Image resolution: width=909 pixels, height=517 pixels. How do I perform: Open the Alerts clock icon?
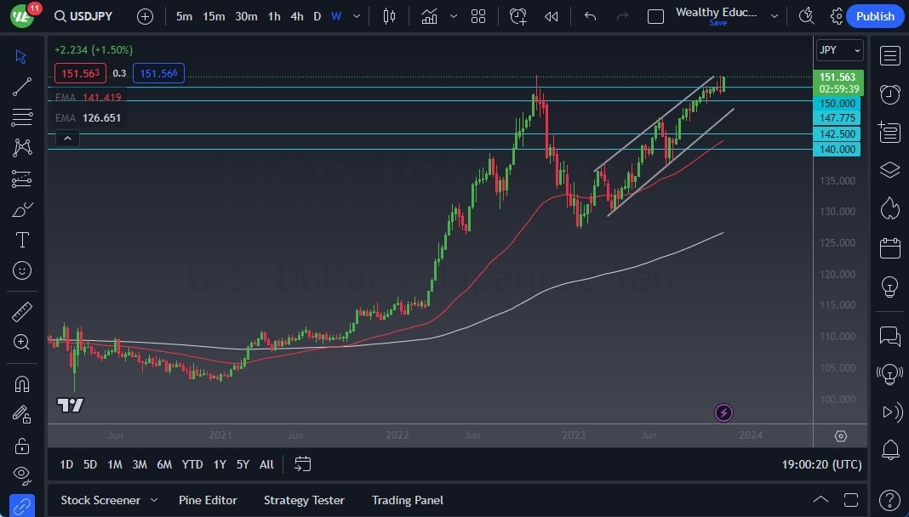click(518, 15)
